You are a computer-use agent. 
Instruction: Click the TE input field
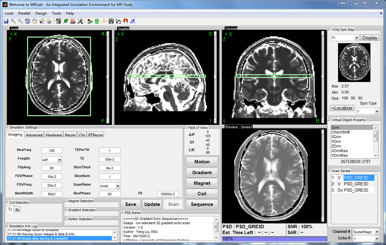tap(110, 159)
